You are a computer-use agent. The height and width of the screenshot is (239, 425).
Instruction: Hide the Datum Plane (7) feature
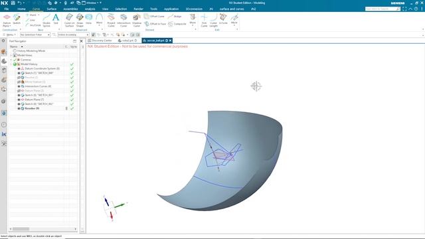19,100
